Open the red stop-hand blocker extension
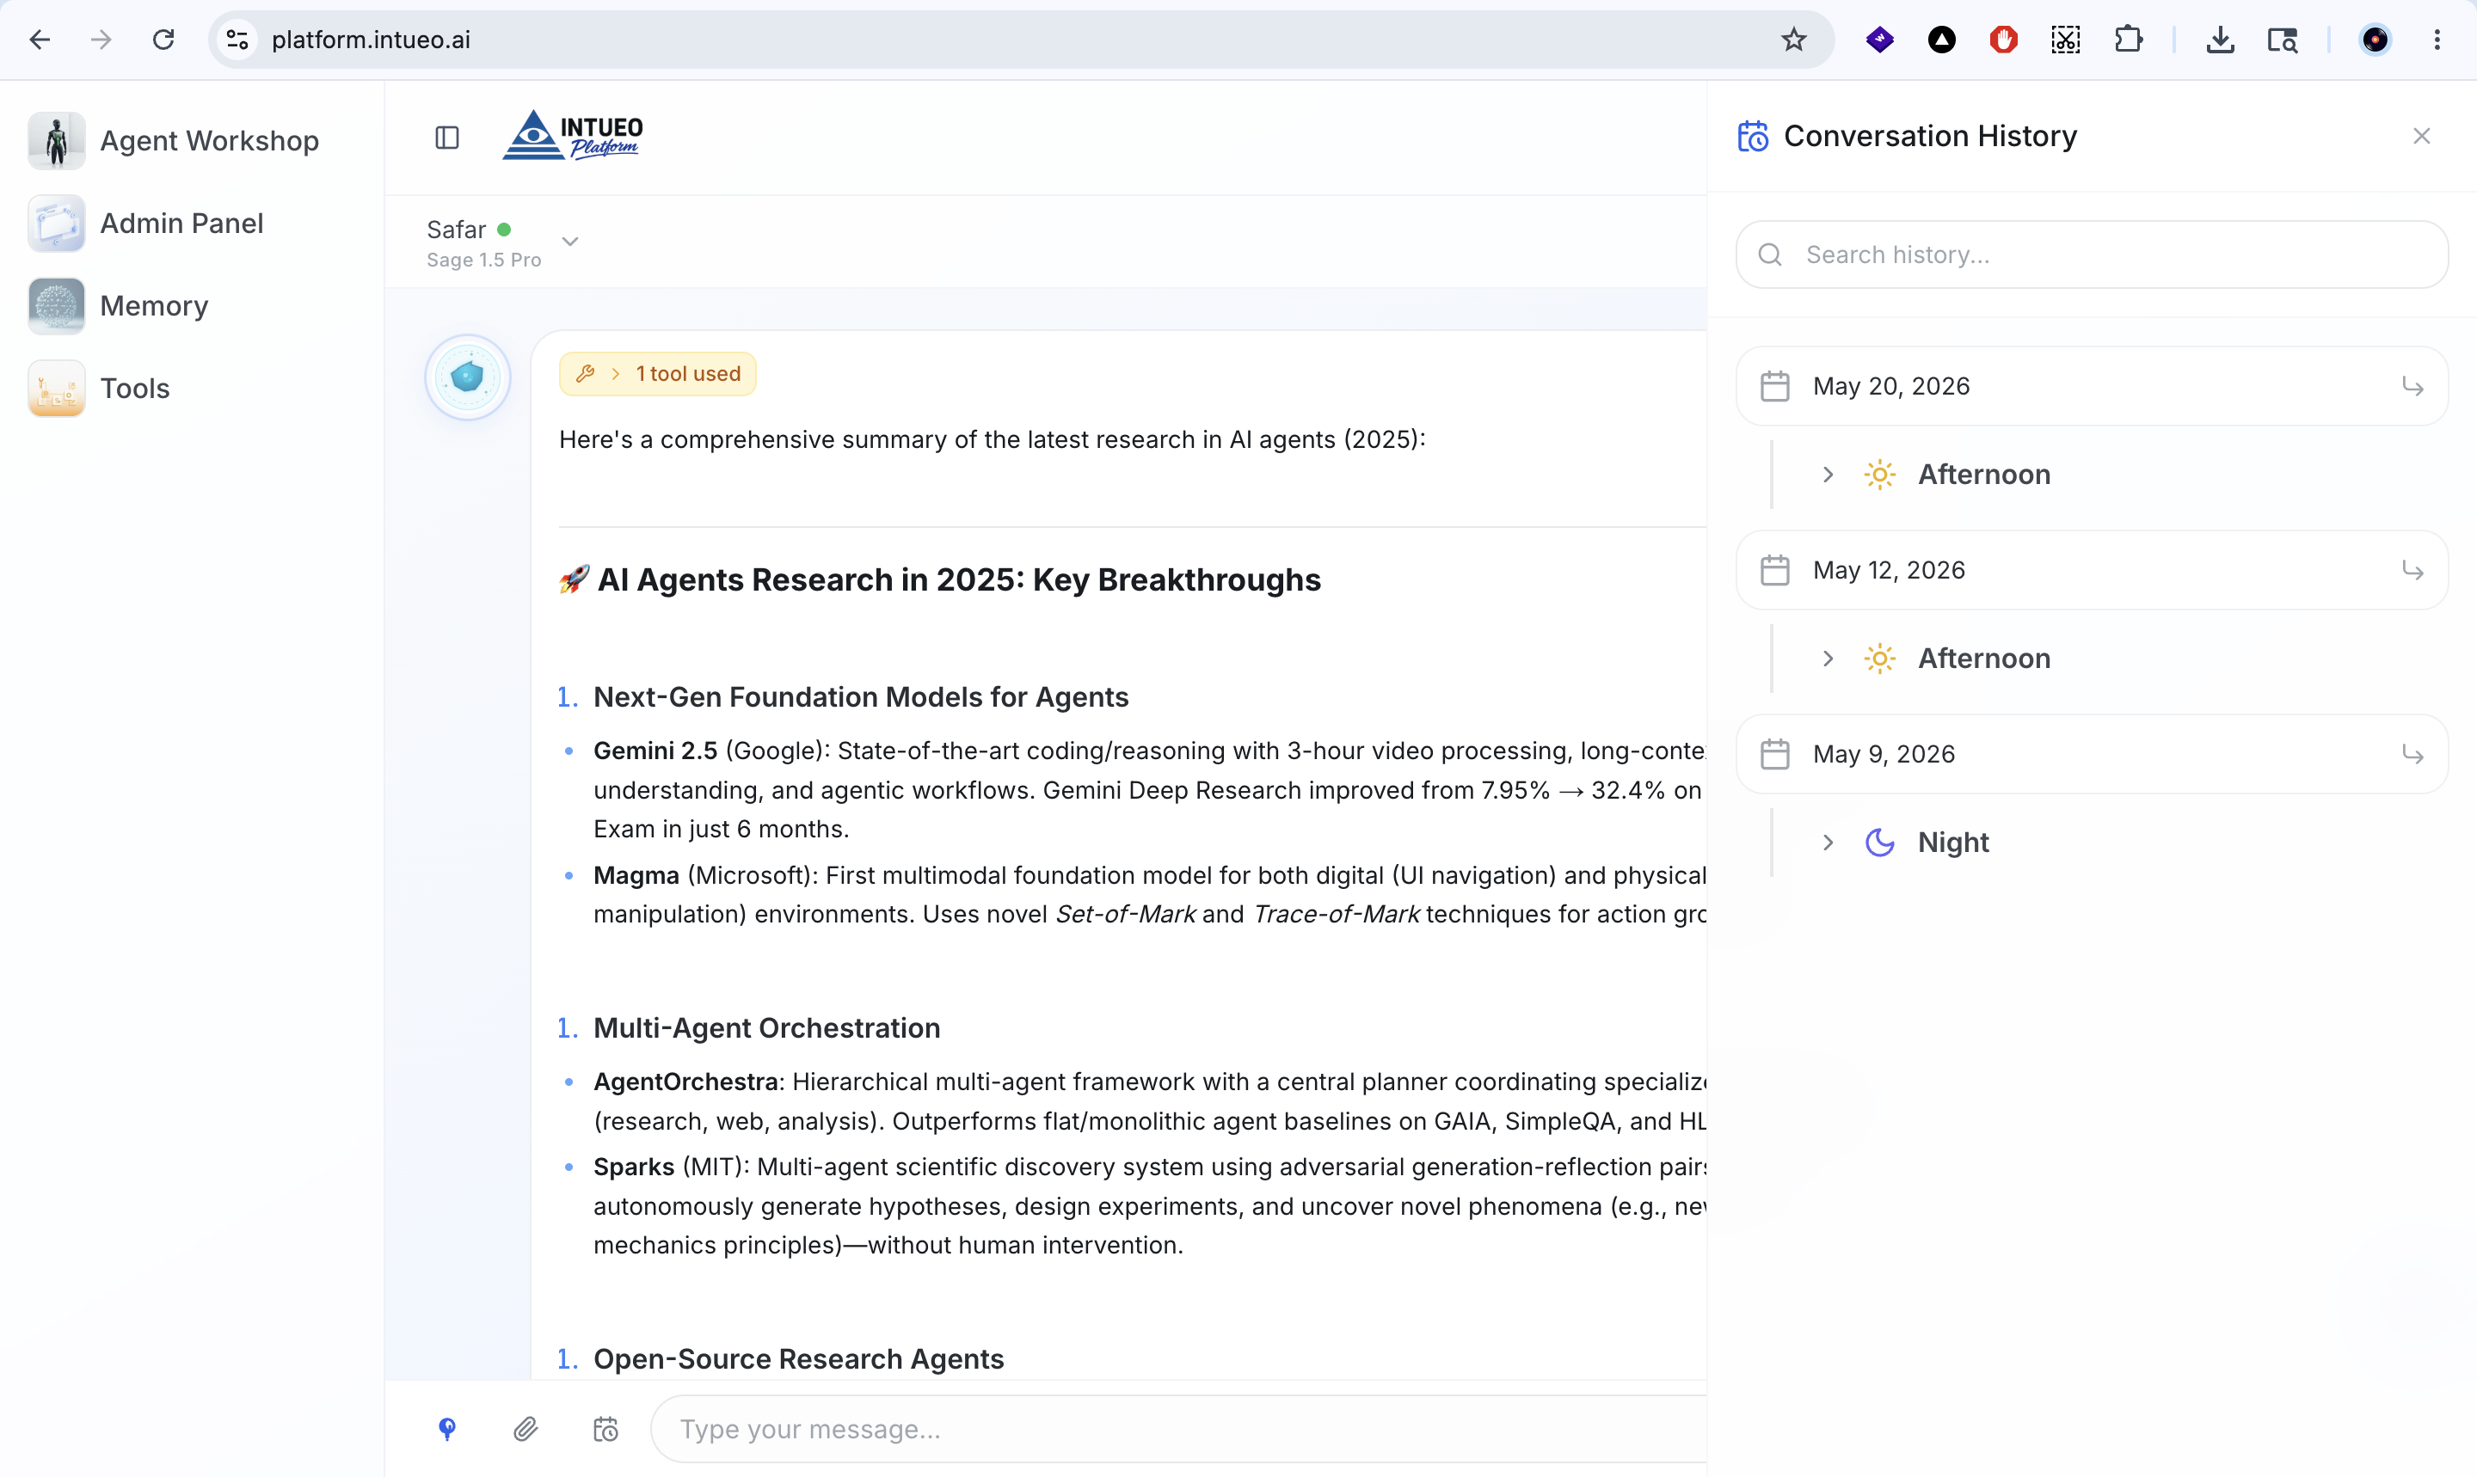This screenshot has height=1477, width=2477. click(2003, 40)
